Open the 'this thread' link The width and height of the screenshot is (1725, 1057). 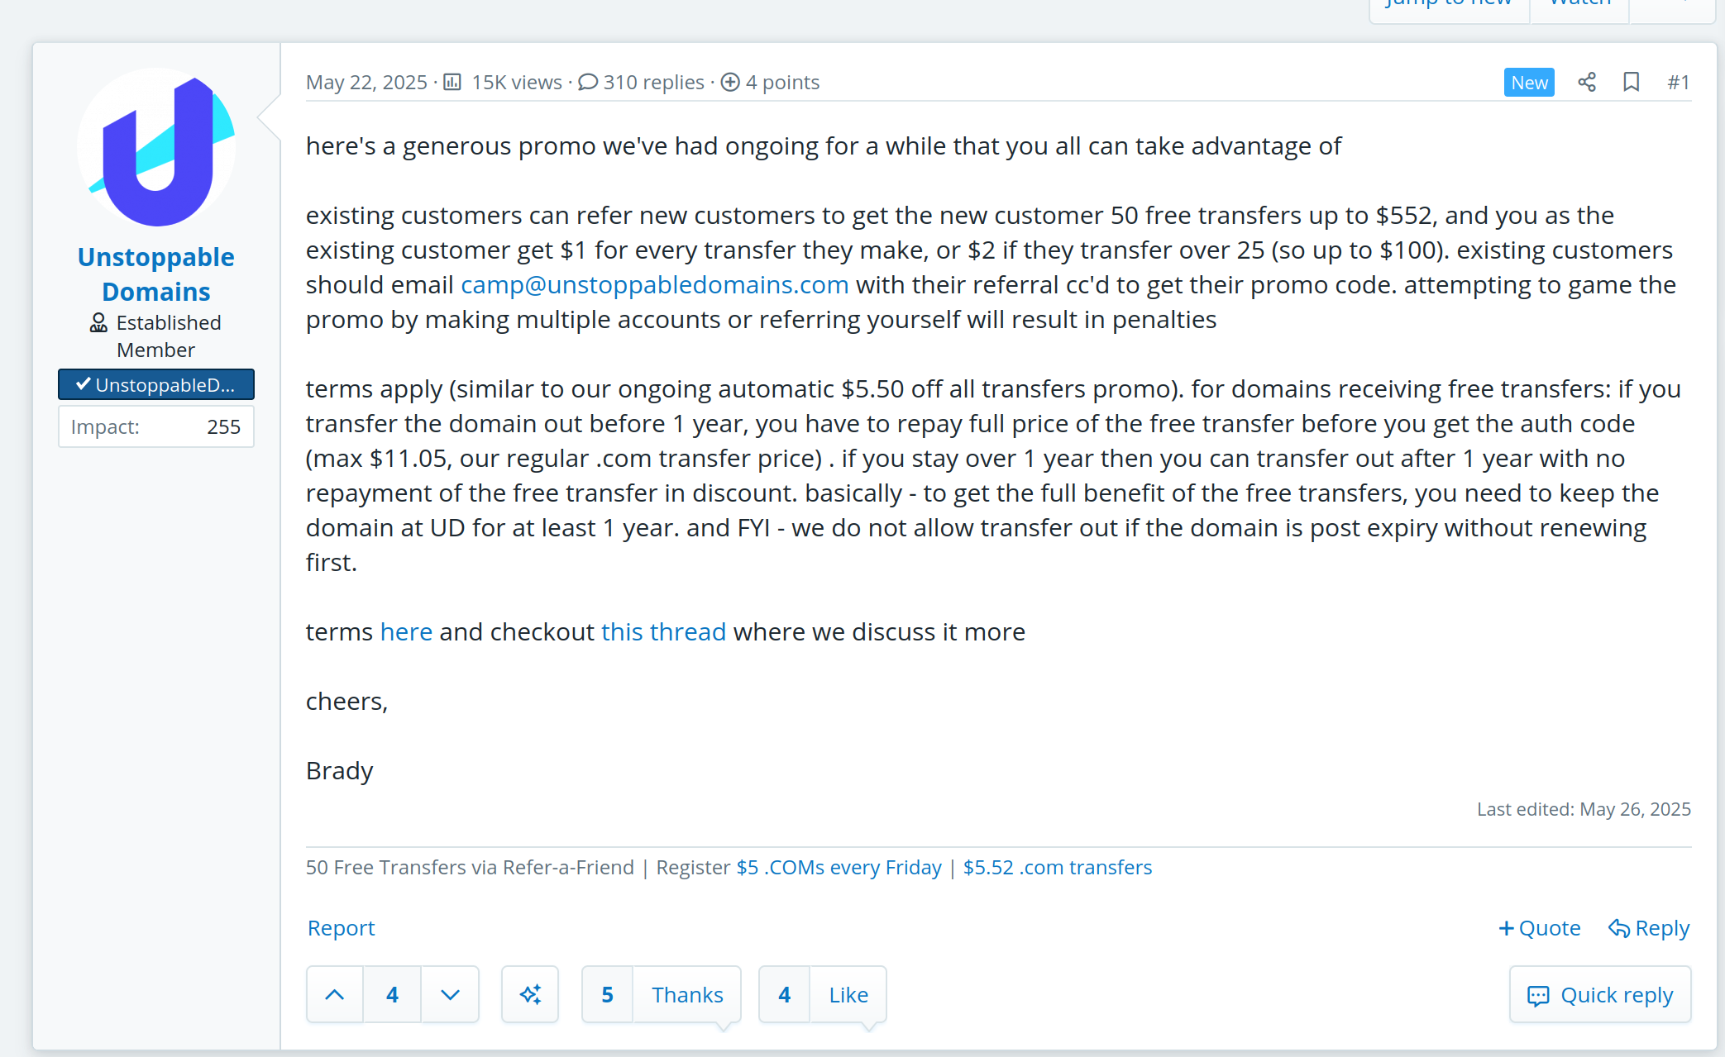click(663, 632)
